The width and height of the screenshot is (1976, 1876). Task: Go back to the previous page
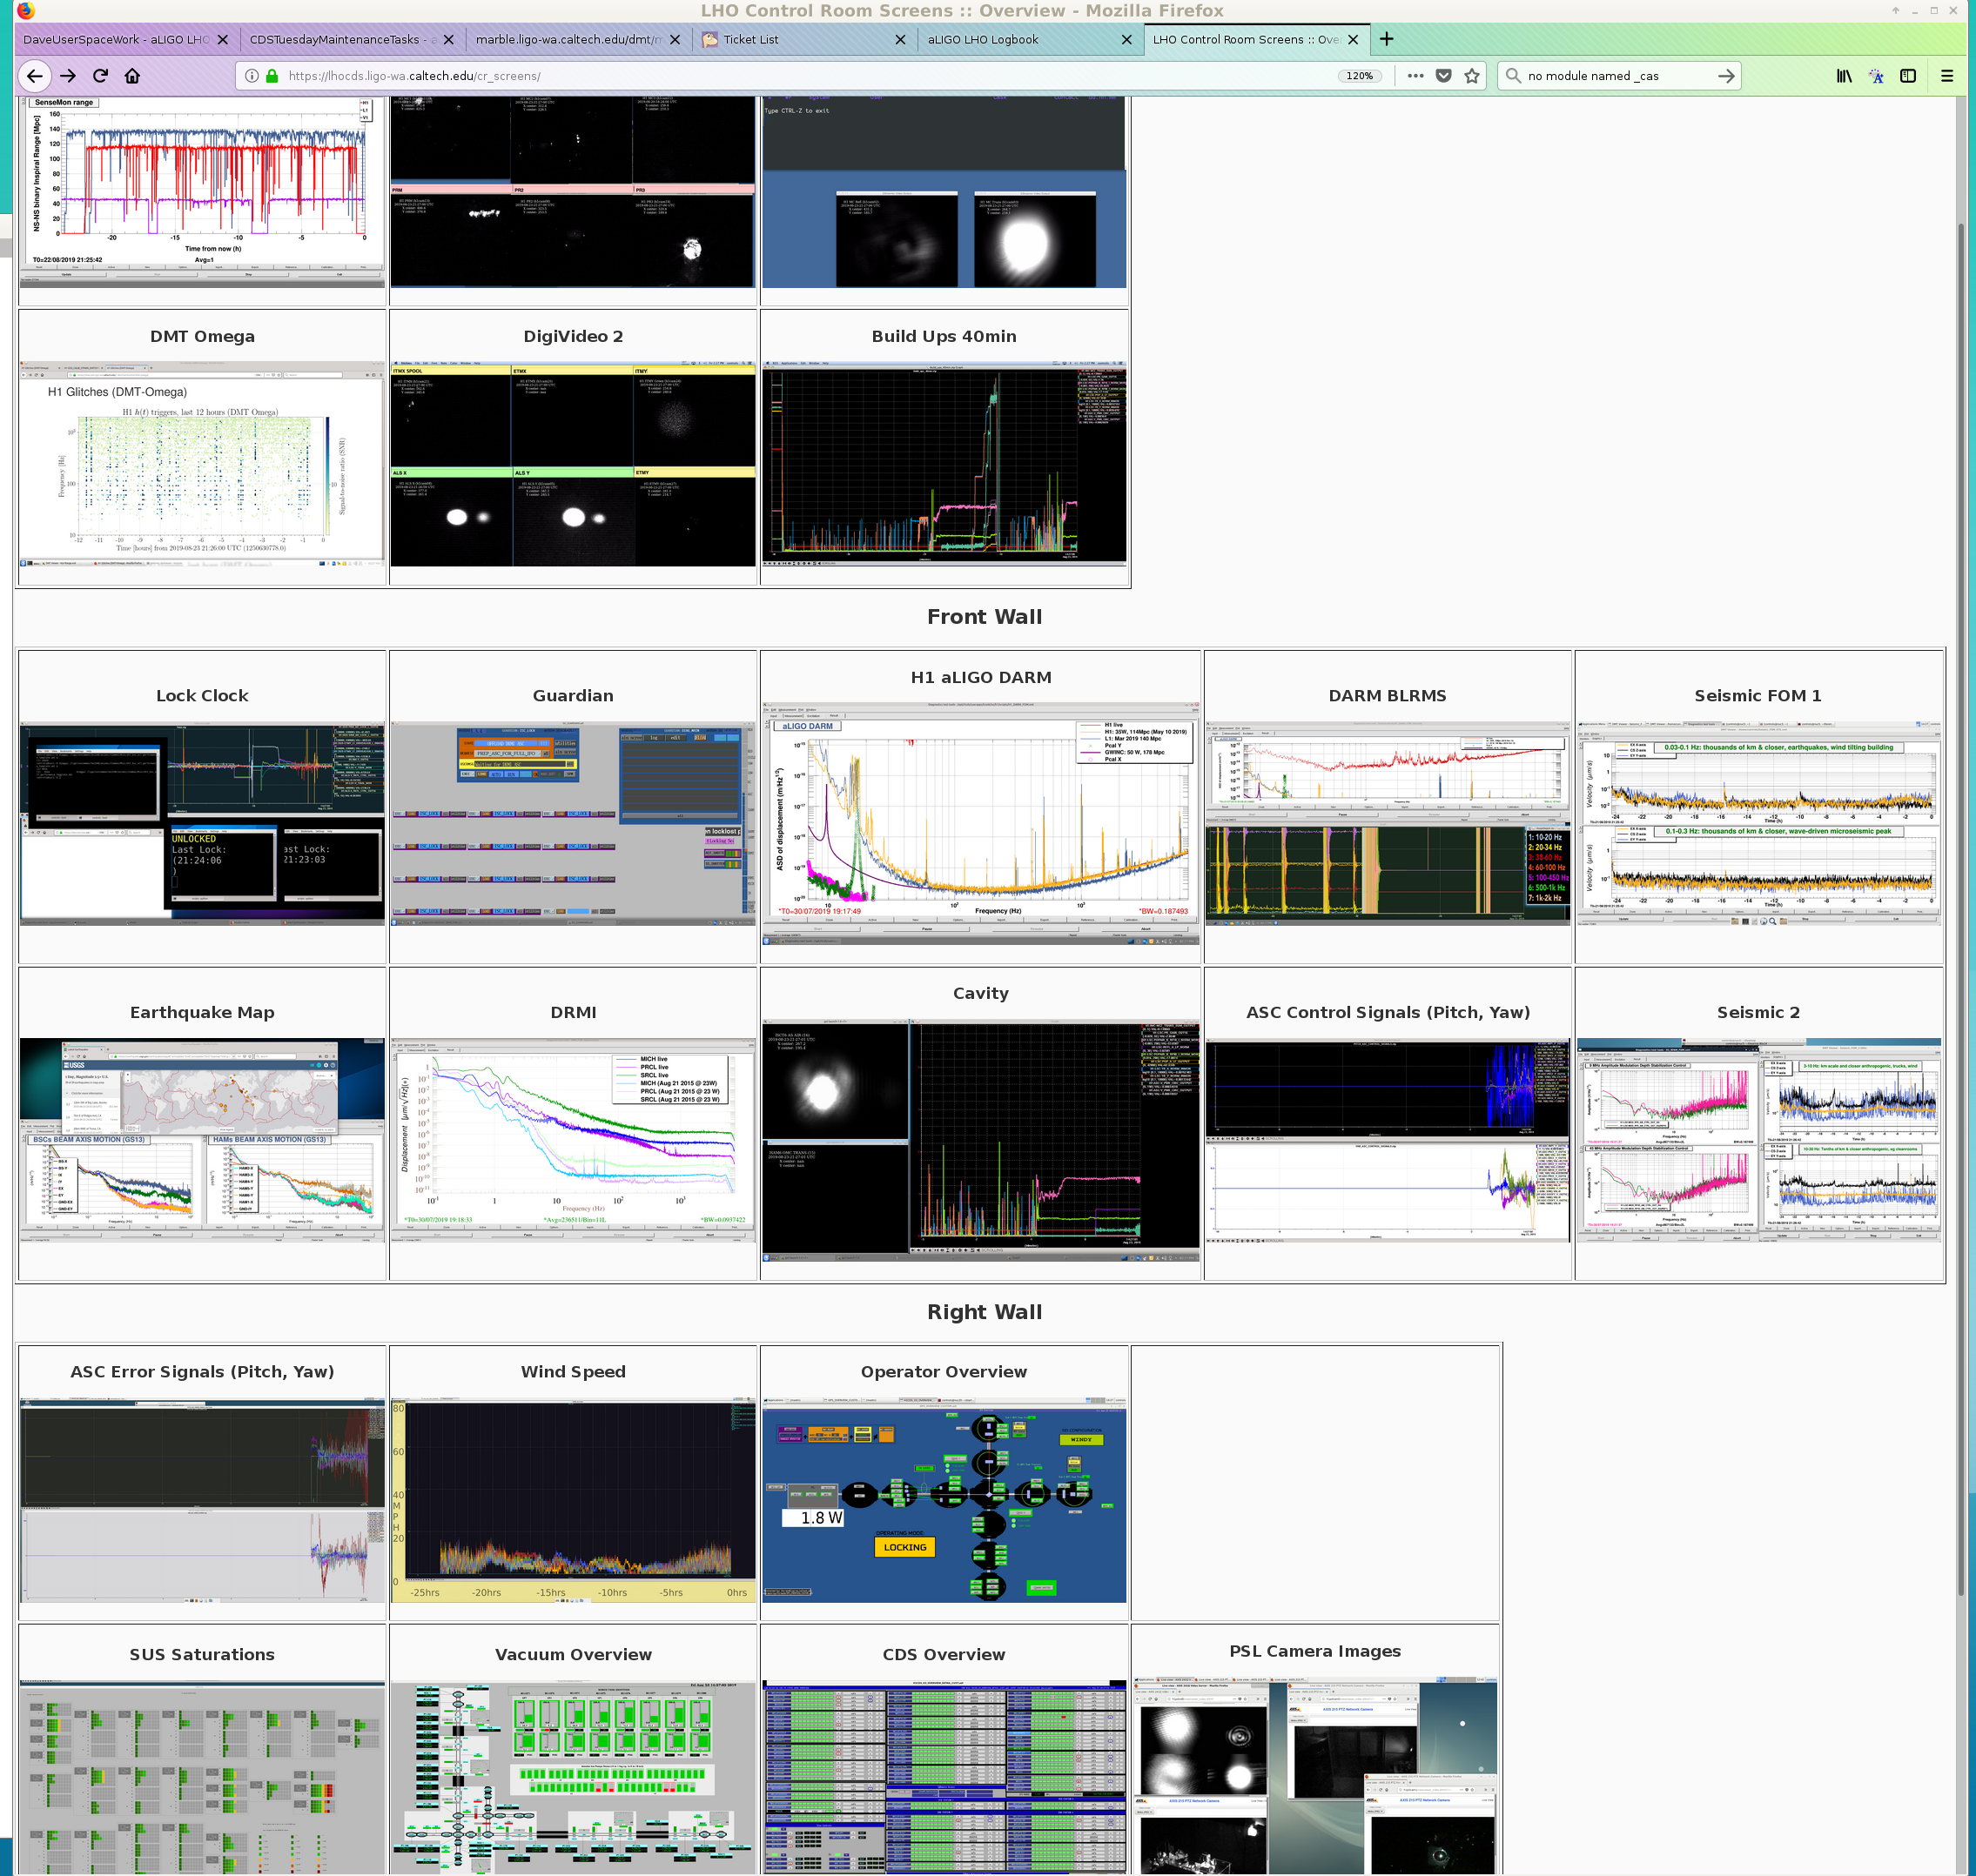click(34, 76)
